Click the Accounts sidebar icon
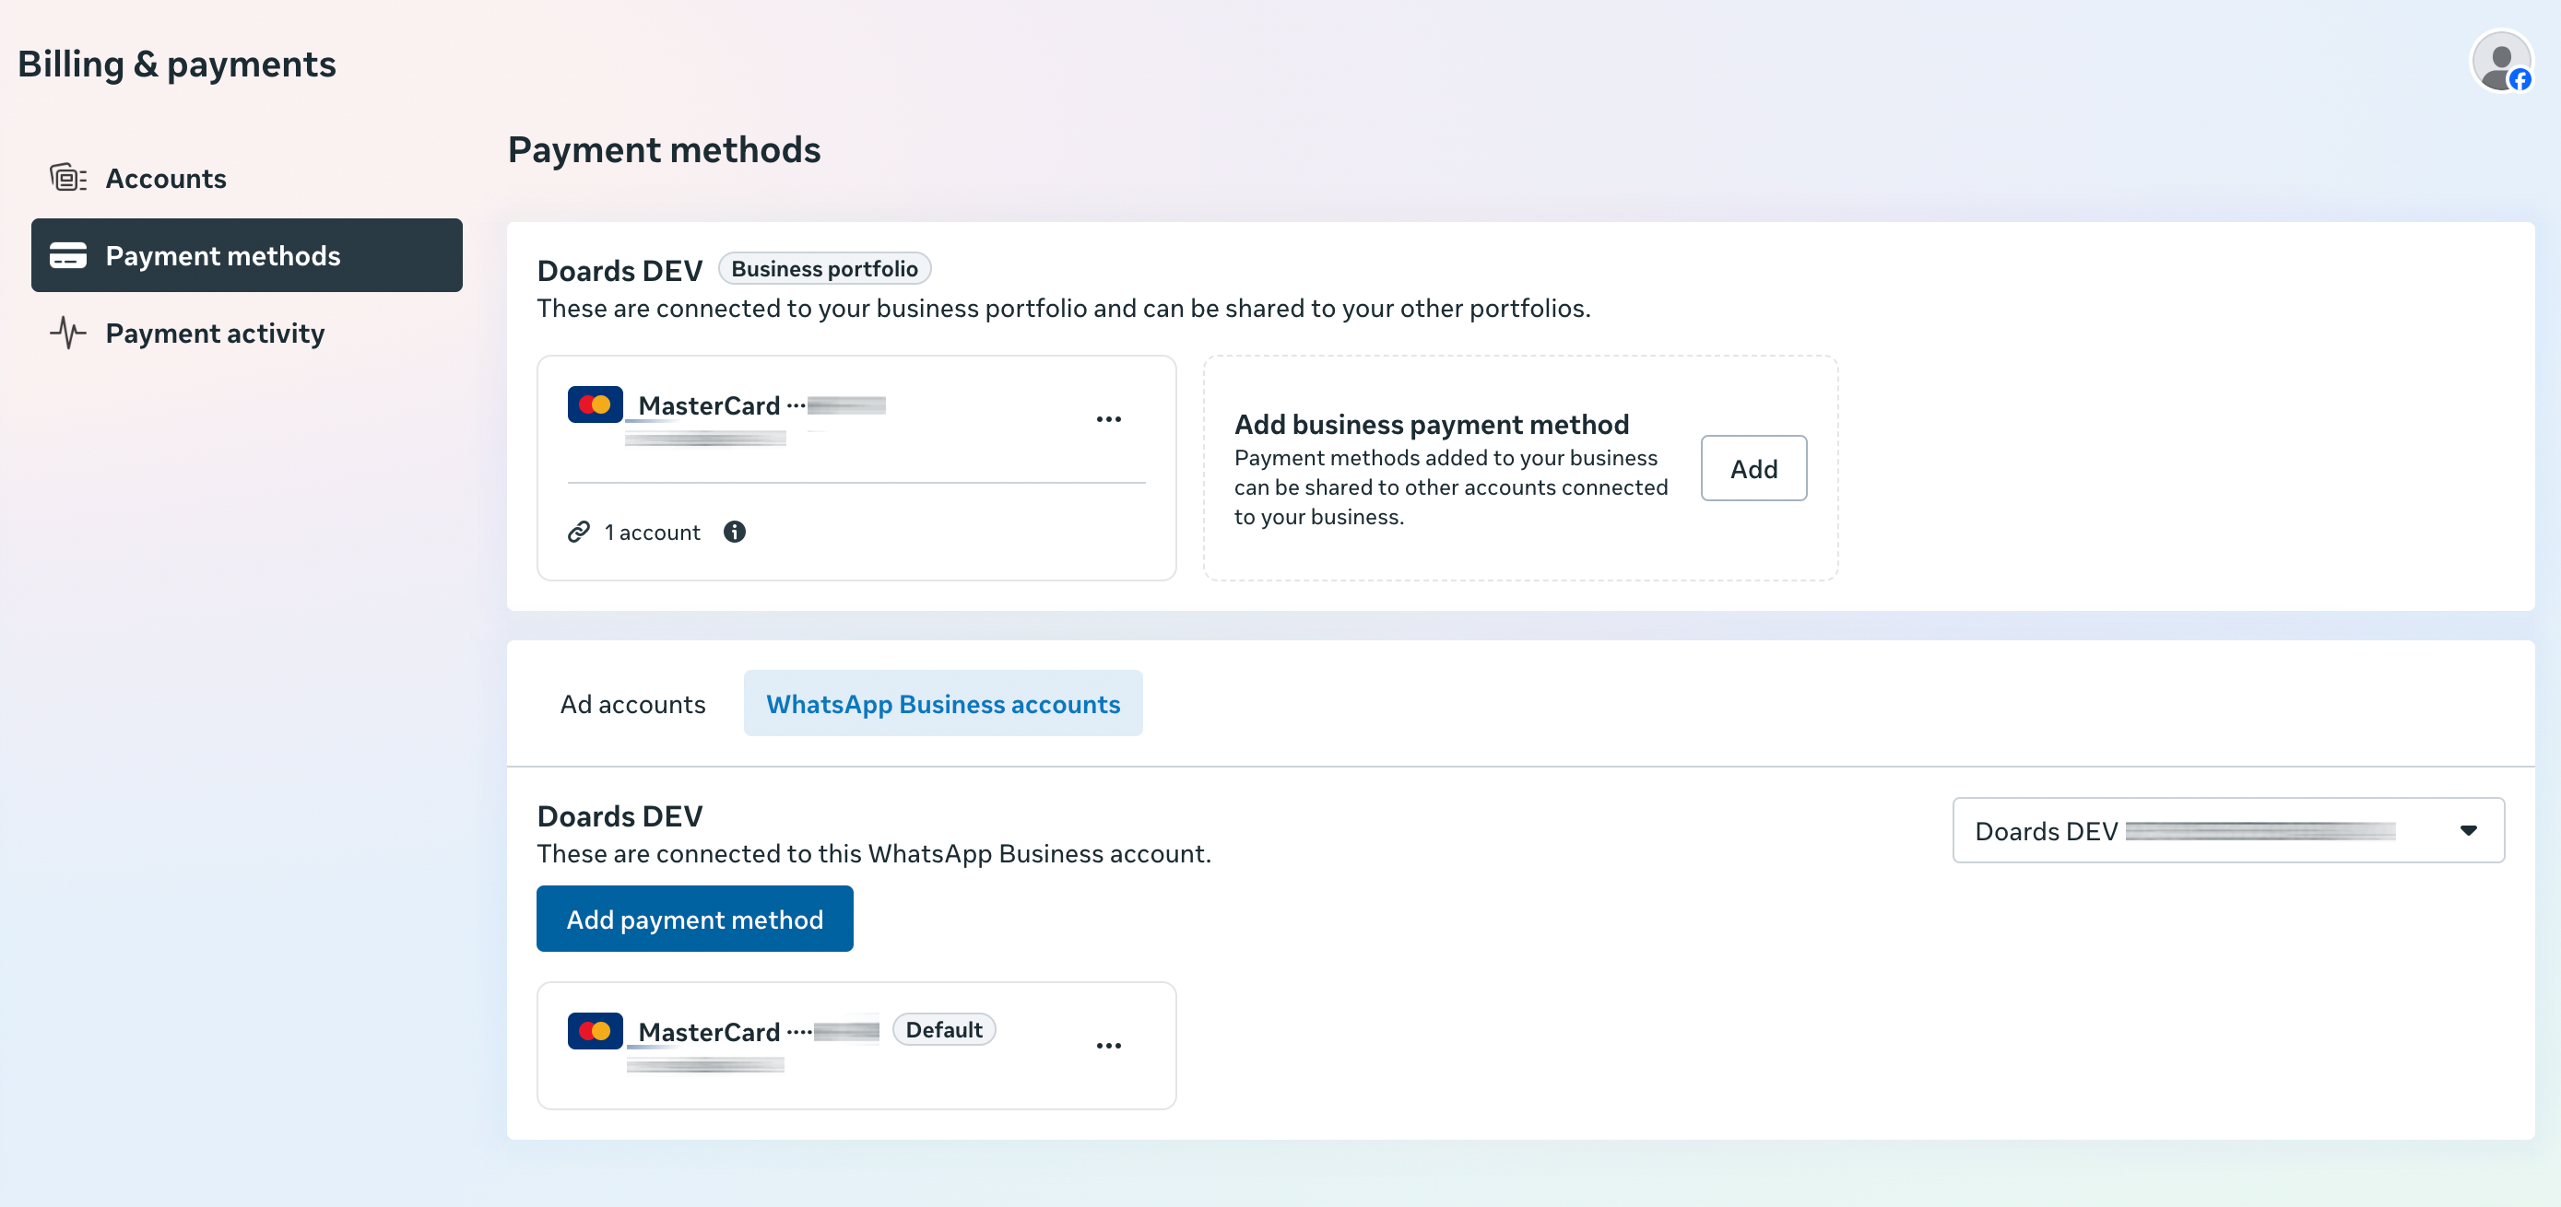This screenshot has height=1207, width=2561. point(67,178)
